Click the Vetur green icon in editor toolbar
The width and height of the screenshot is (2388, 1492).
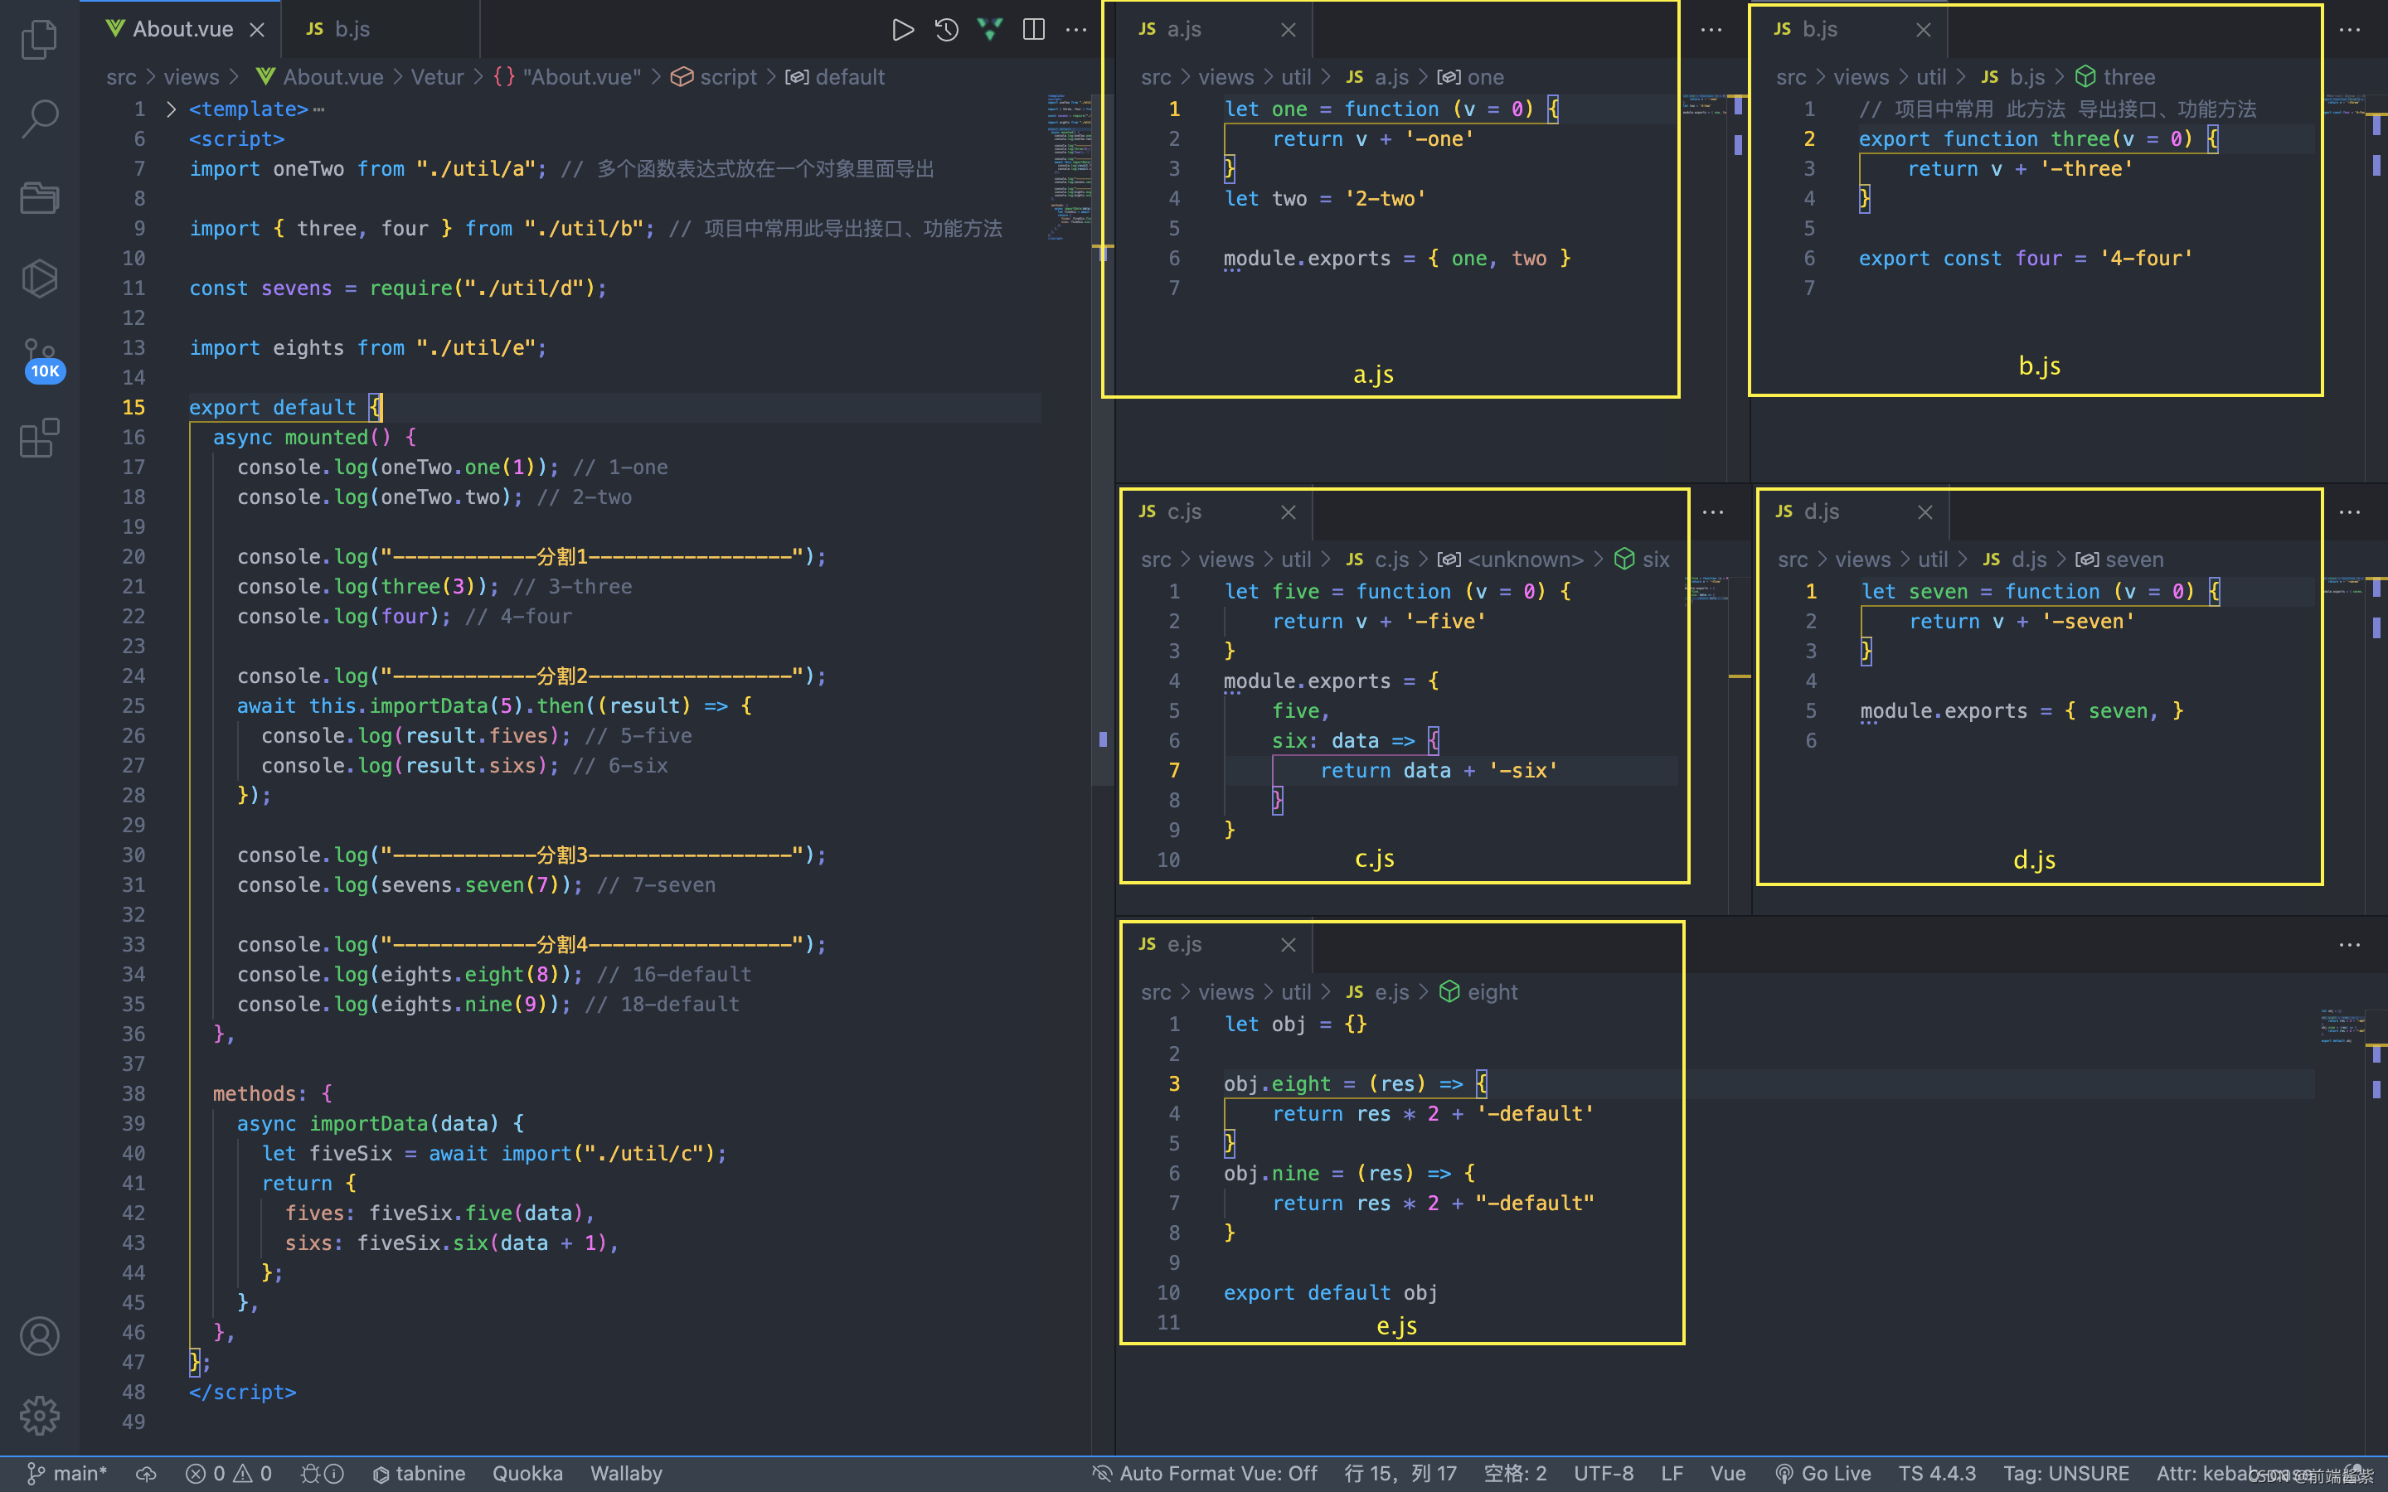click(x=990, y=30)
